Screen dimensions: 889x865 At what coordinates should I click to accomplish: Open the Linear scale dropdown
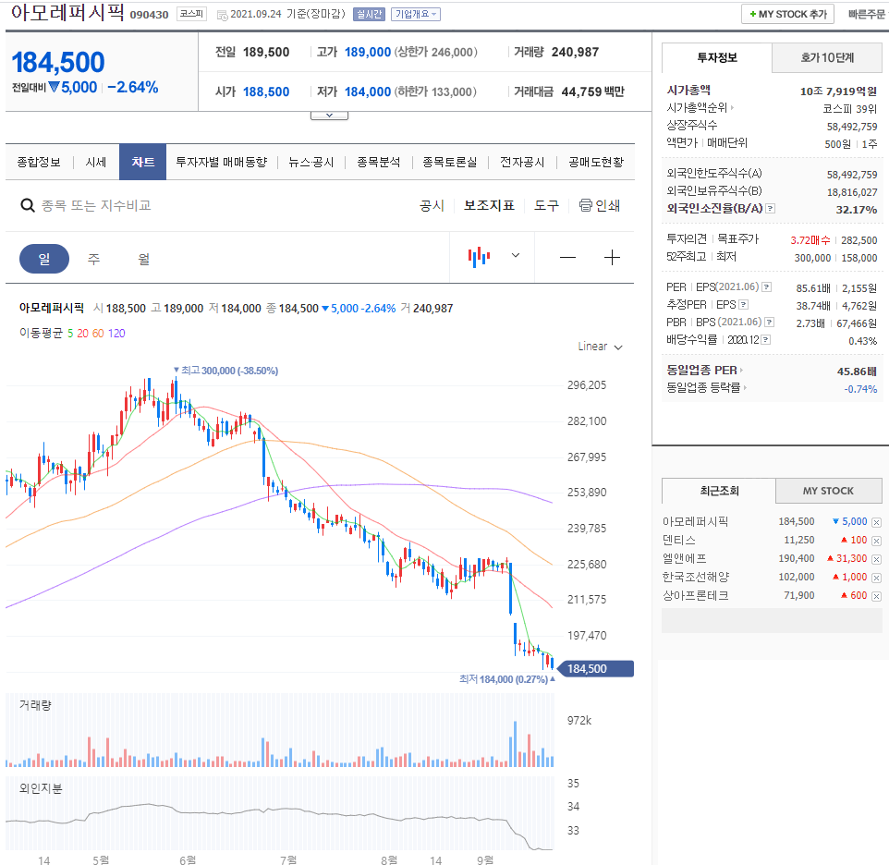pyautogui.click(x=600, y=347)
